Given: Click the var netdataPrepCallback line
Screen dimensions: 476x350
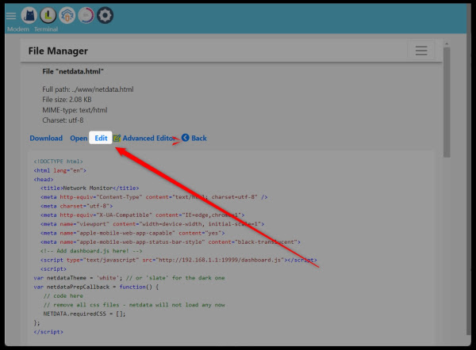Looking at the screenshot, I should click(96, 287).
